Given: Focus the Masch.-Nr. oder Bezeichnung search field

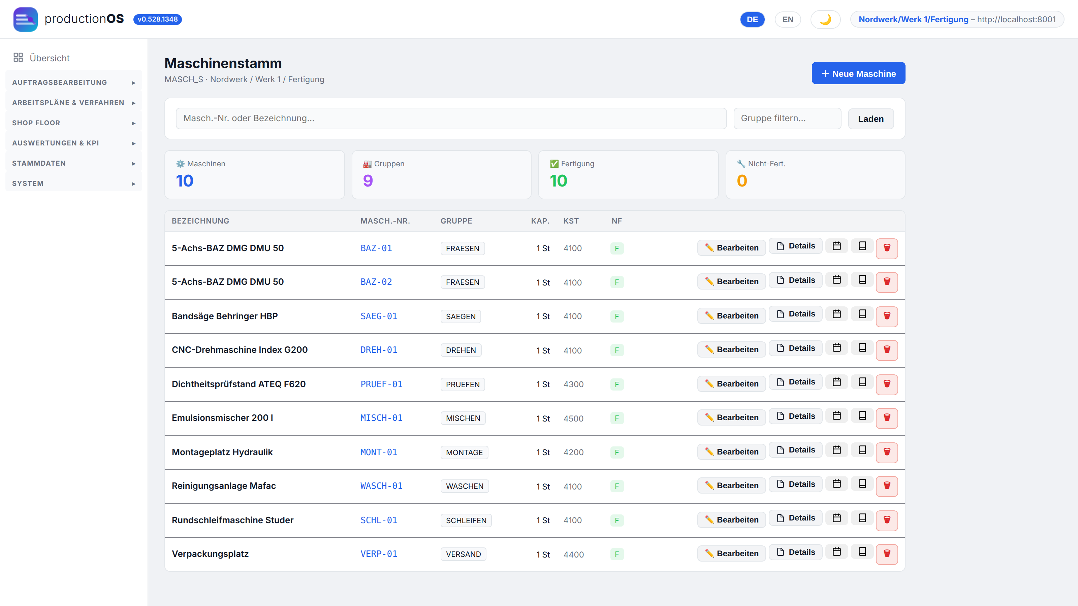Looking at the screenshot, I should pos(451,119).
